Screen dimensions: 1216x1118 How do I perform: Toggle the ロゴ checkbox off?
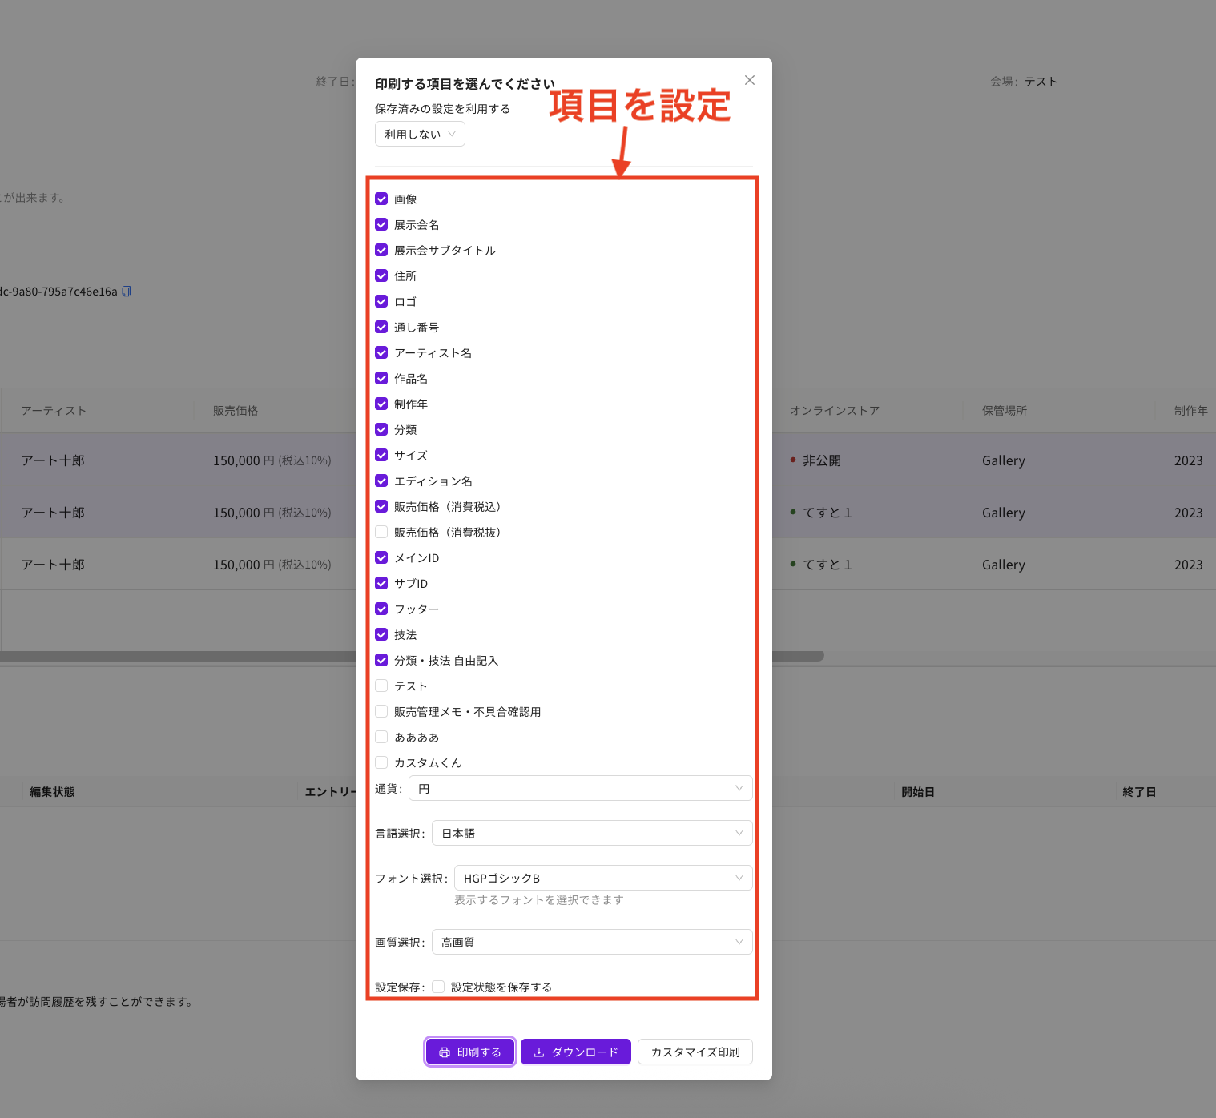click(x=381, y=301)
